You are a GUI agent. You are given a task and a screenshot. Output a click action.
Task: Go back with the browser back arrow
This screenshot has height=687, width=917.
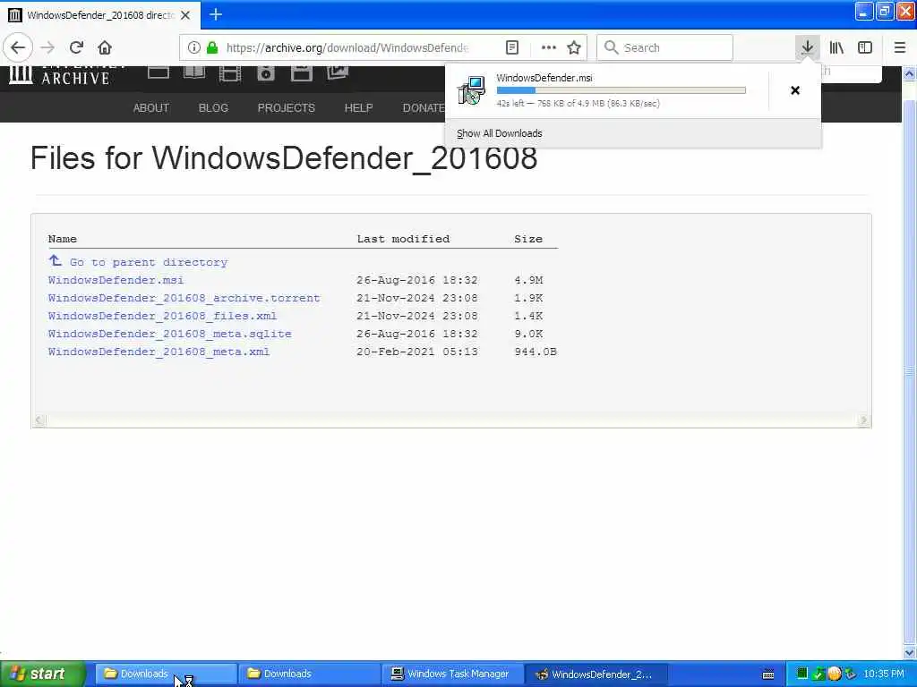tap(18, 47)
